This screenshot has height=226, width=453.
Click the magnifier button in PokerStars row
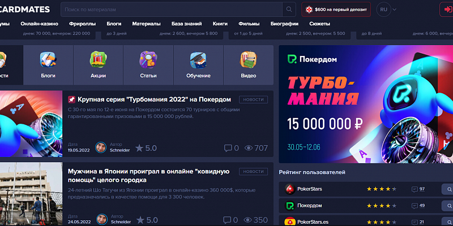coord(448,189)
